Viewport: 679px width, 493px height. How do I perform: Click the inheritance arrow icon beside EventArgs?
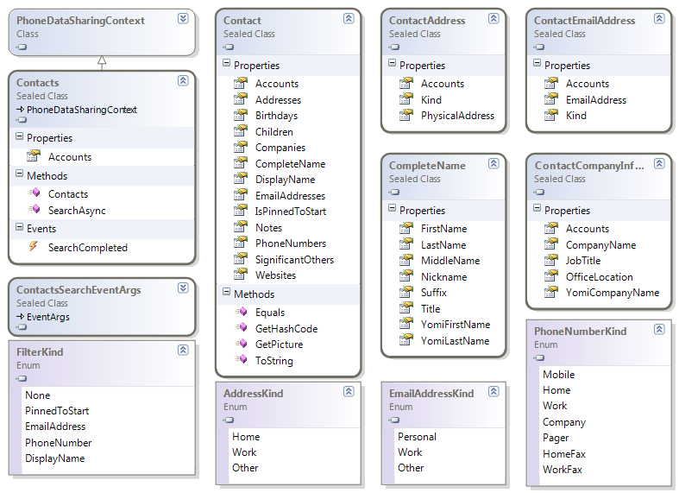pos(20,317)
